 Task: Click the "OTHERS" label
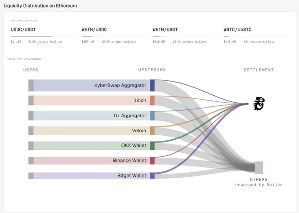[x=259, y=180]
